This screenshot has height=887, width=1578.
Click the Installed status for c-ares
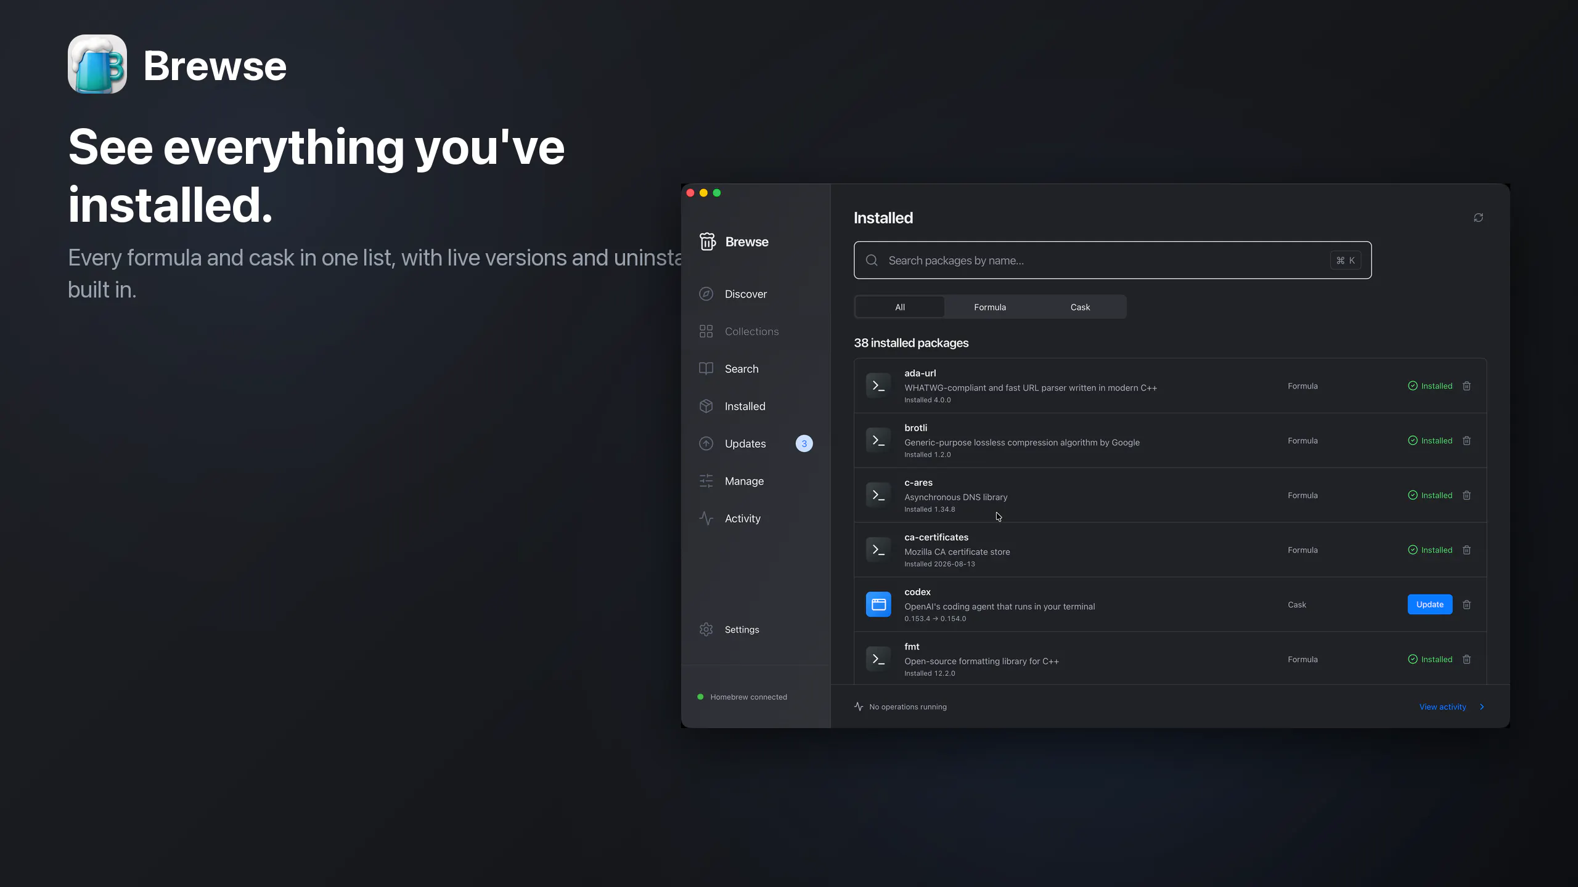(x=1430, y=495)
